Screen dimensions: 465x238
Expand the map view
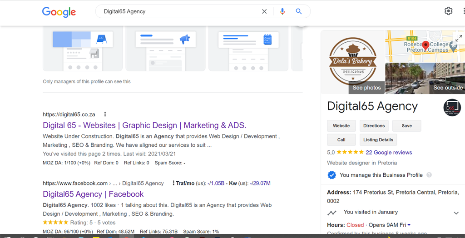459,38
